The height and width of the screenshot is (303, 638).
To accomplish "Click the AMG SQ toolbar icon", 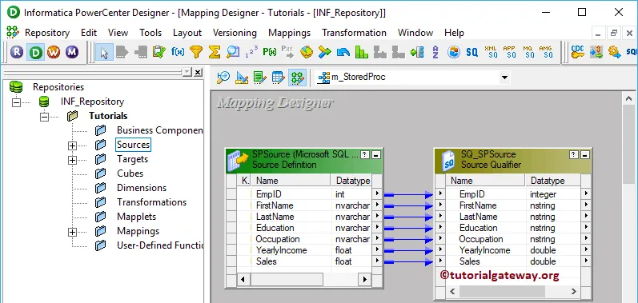I will coord(546,52).
